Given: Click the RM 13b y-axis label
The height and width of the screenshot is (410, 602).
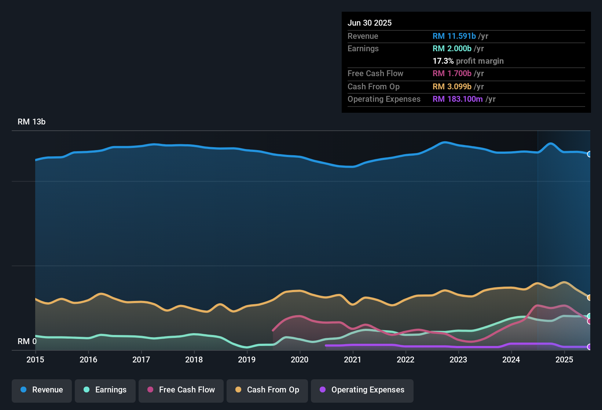Looking at the screenshot, I should tap(32, 122).
